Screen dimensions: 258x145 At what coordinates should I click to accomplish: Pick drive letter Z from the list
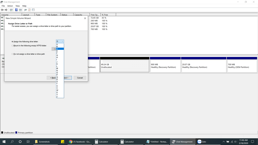pyautogui.click(x=60, y=97)
